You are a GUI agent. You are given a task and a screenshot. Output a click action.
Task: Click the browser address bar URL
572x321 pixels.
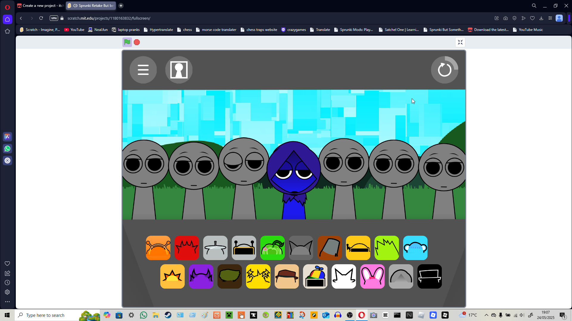coord(109,18)
